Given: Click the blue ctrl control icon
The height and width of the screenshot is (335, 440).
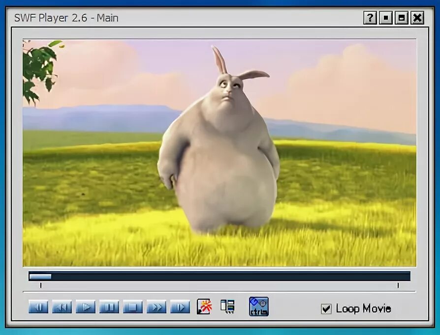Looking at the screenshot, I should [x=259, y=307].
